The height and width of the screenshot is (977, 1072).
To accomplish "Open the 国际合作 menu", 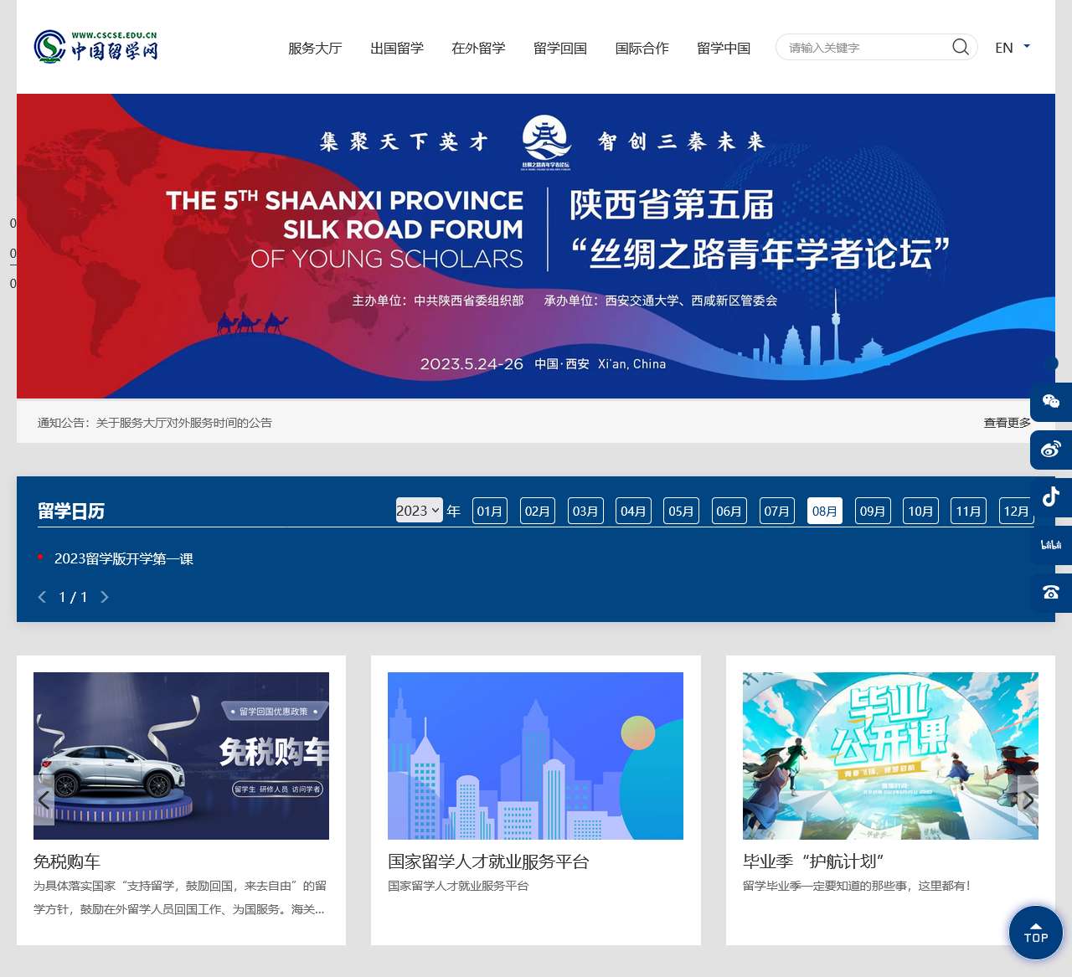I will coord(642,48).
